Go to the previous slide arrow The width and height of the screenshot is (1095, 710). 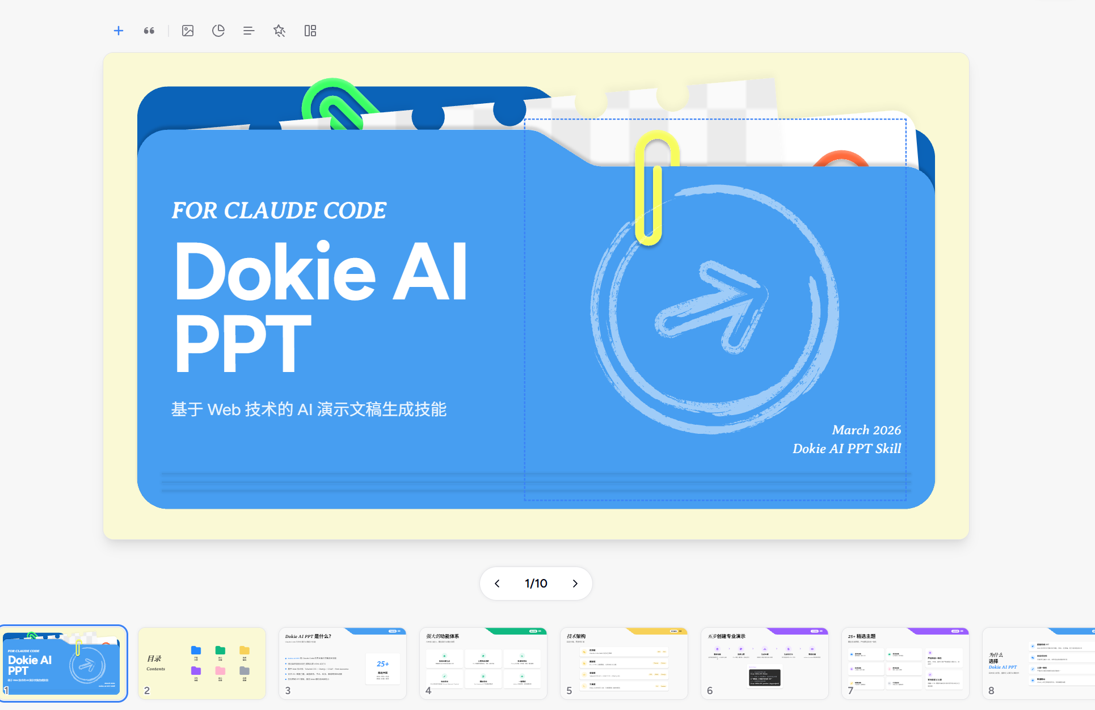497,584
